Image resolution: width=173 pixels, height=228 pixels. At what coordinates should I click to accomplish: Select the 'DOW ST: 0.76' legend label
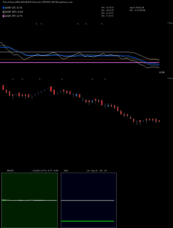coord(13,8)
